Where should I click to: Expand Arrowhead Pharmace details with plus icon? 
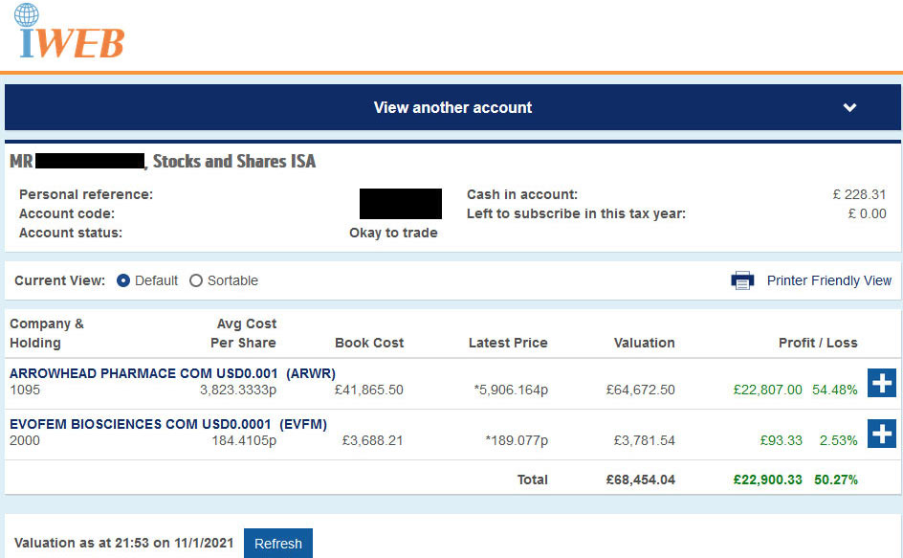882,383
